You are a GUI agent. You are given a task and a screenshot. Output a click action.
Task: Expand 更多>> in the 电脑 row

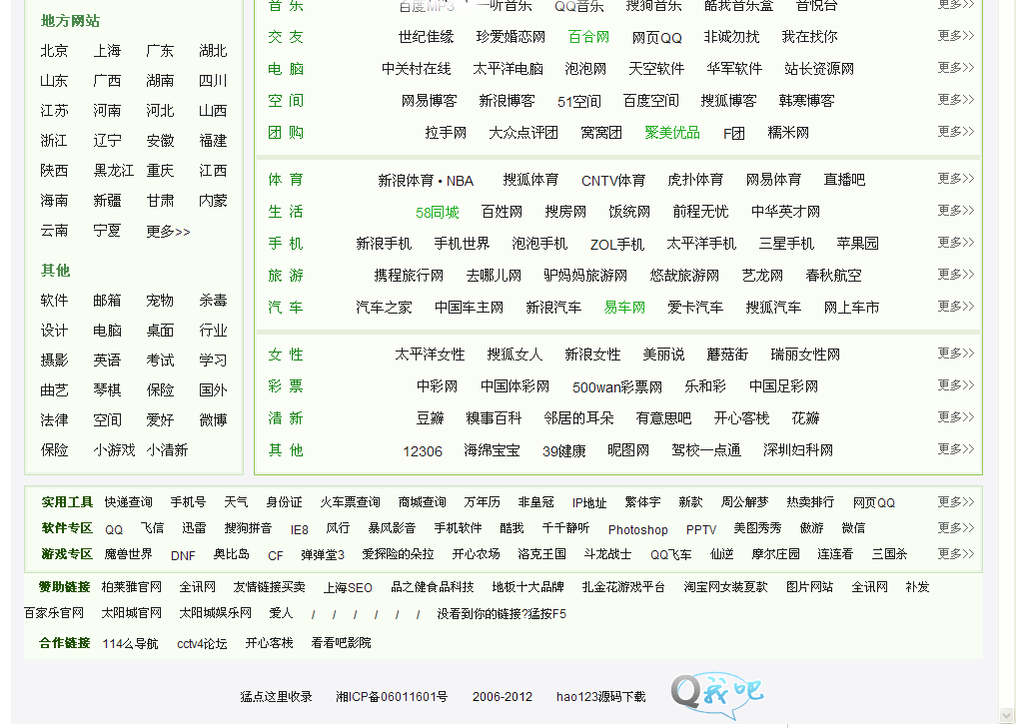955,68
